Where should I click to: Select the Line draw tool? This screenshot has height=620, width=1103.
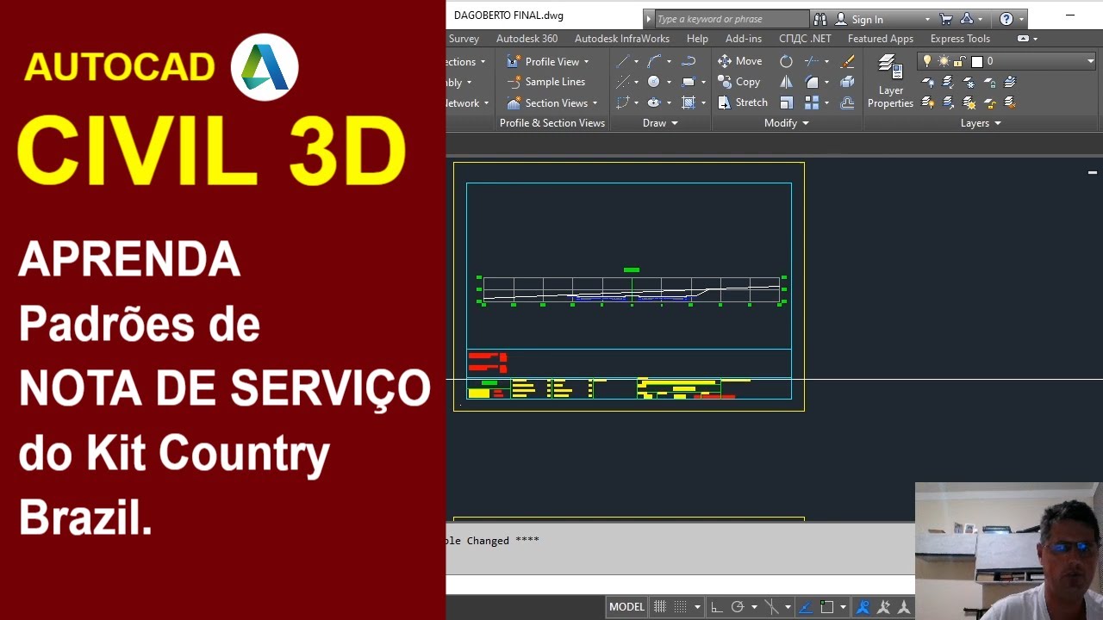pos(622,61)
